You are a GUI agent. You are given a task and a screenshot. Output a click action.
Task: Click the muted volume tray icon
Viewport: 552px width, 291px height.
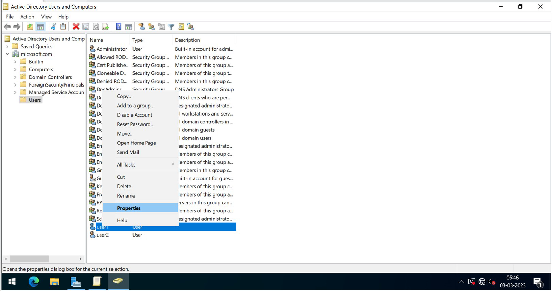click(x=492, y=282)
